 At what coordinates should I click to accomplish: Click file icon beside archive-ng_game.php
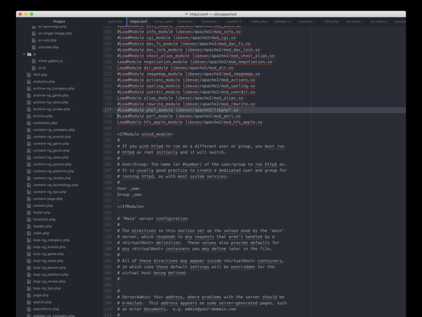(x=29, y=95)
